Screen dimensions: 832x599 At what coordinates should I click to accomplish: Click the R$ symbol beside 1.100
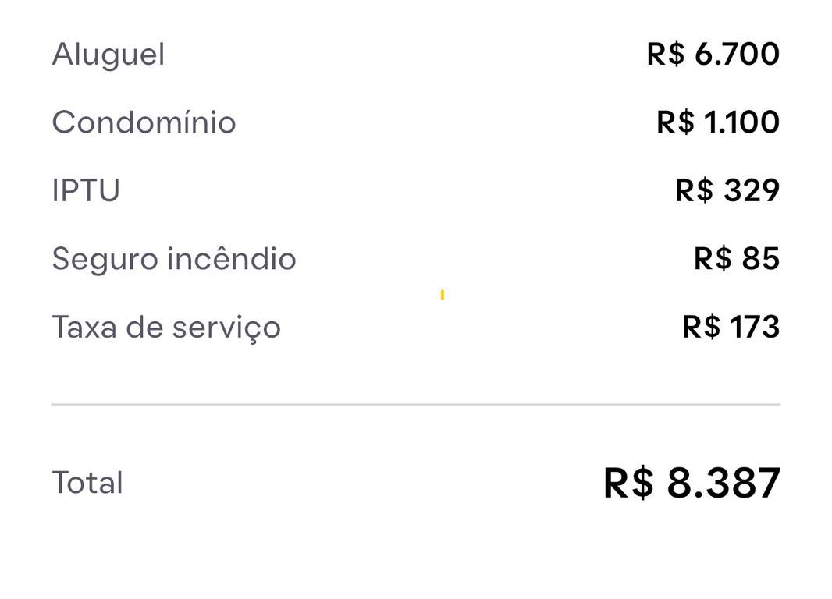coord(675,122)
